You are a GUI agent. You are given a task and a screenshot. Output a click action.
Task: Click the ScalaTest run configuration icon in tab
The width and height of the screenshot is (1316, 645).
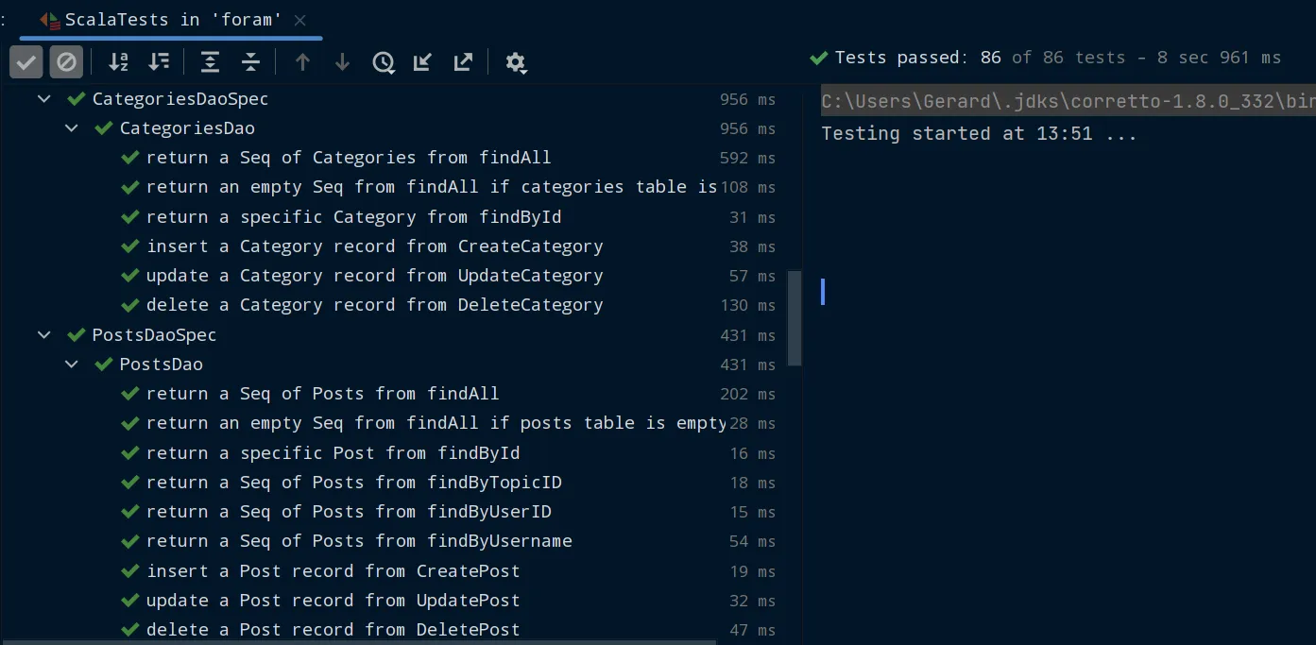pos(50,20)
